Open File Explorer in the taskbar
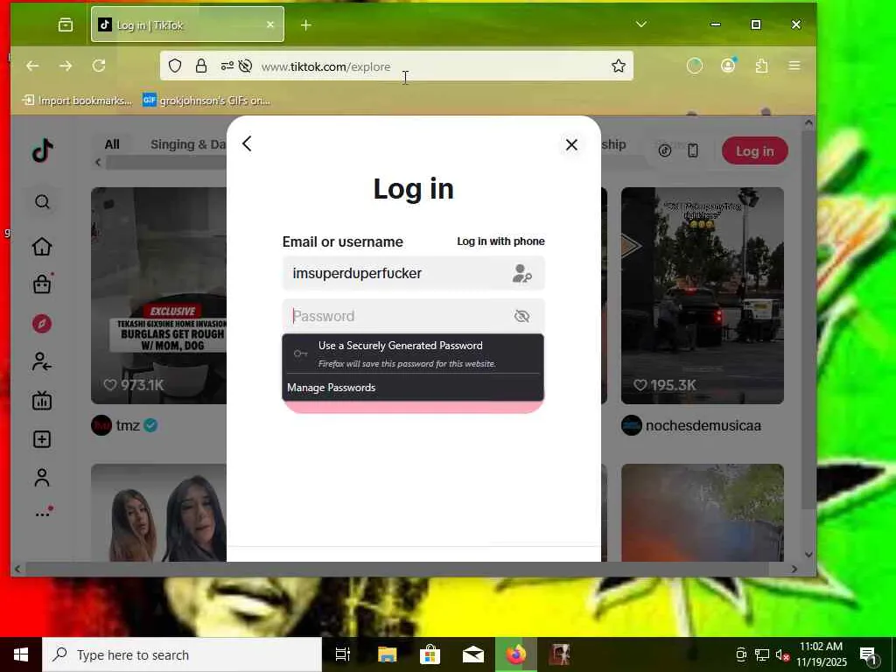This screenshot has height=672, width=896. [387, 654]
